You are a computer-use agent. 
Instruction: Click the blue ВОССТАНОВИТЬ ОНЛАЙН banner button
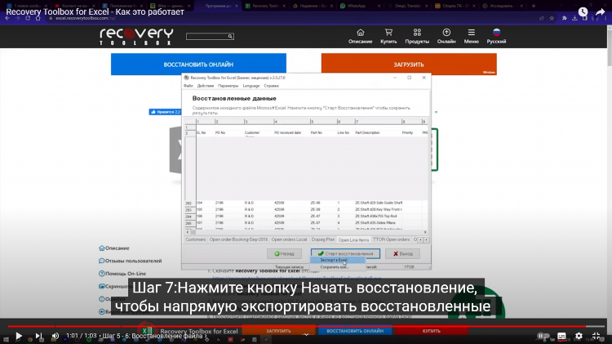(x=198, y=64)
